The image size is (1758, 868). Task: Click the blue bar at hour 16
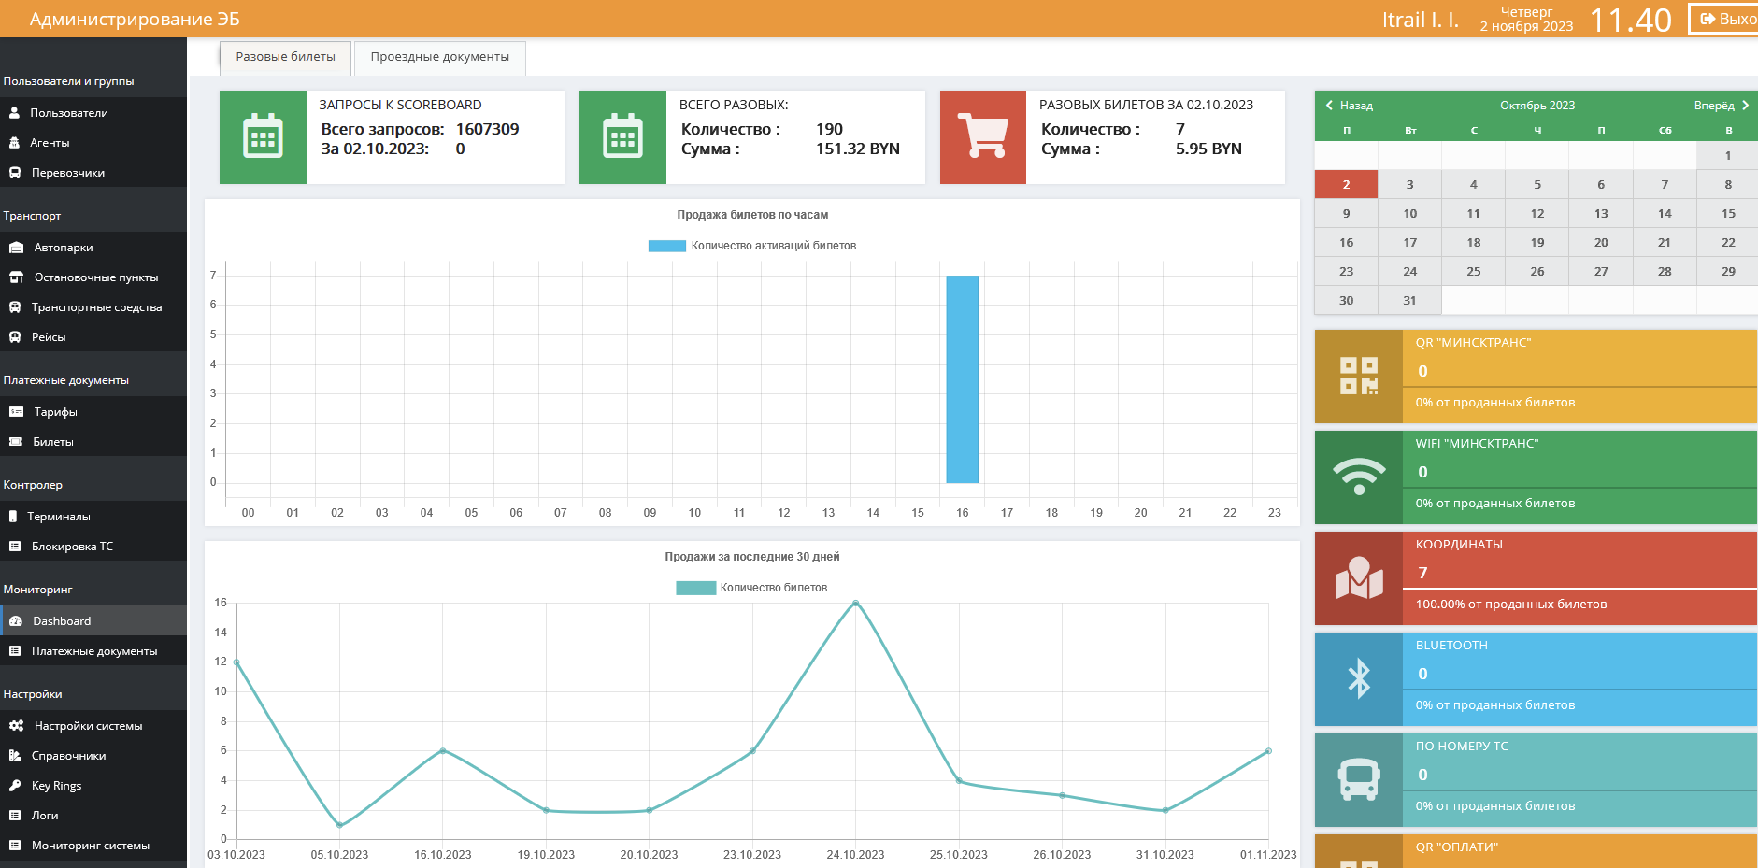pos(962,379)
